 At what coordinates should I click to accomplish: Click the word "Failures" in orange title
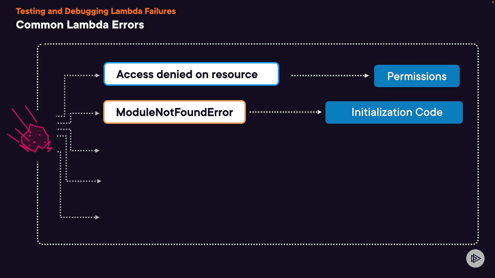[x=160, y=11]
